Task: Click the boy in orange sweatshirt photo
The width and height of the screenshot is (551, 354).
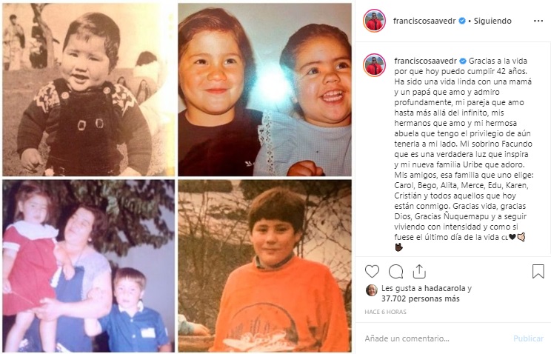Action: [264, 266]
